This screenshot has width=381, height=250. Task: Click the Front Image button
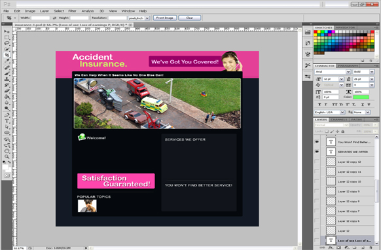[x=165, y=18]
